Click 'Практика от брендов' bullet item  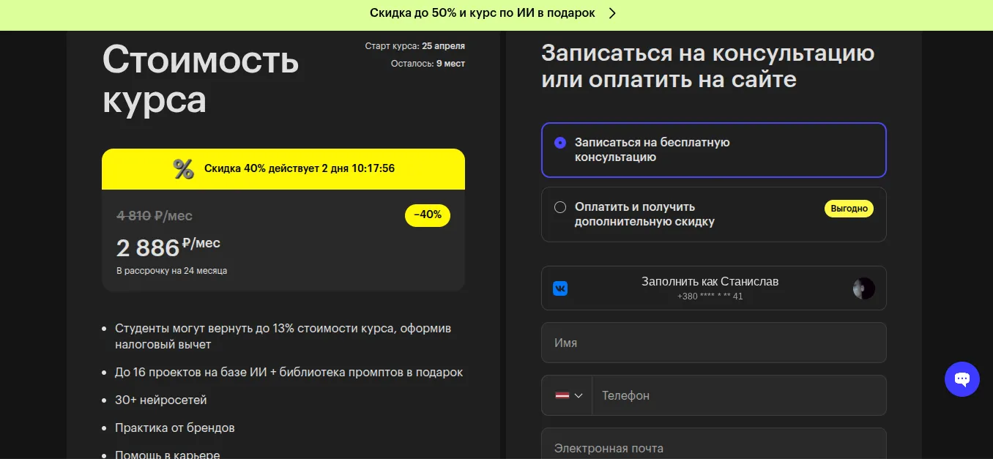coord(175,428)
